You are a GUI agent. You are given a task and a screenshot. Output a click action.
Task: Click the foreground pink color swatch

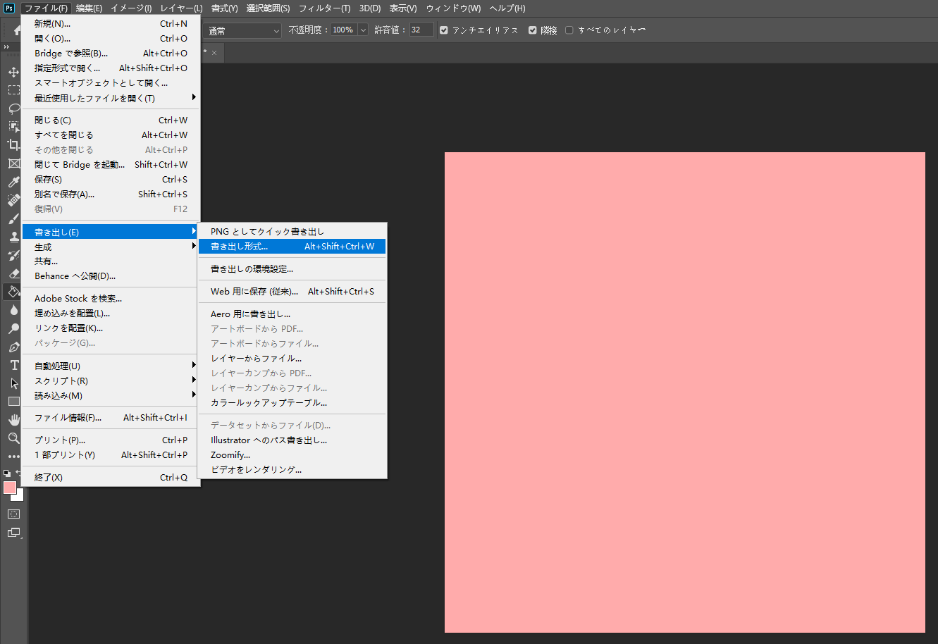coord(9,487)
